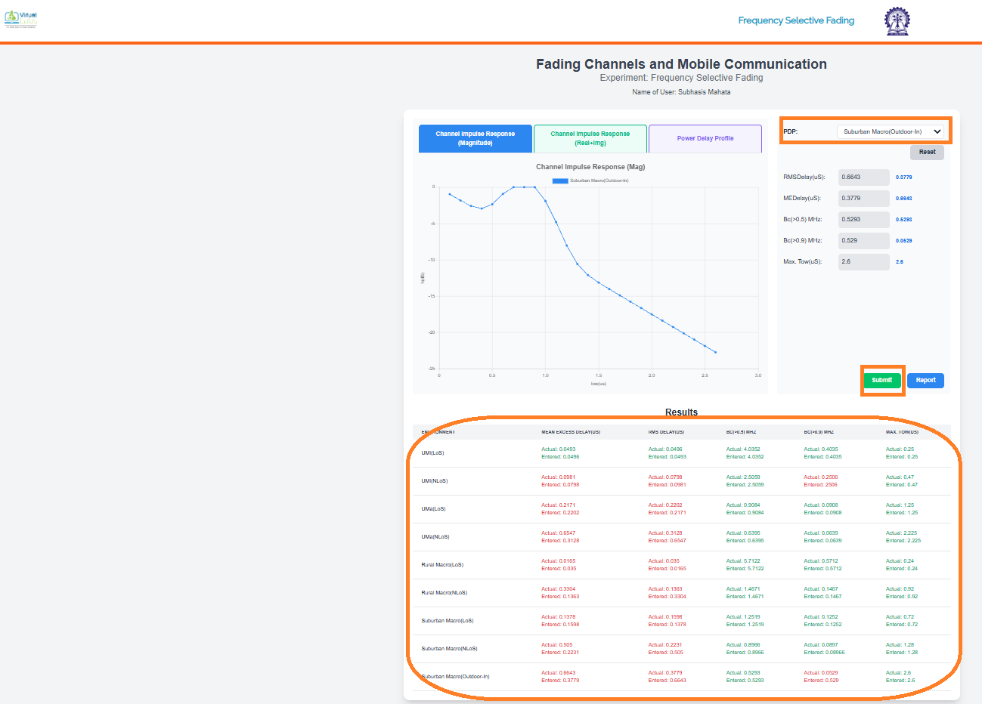Image resolution: width=982 pixels, height=704 pixels.
Task: Toggle the Suburban Macro(Outdoor-In) chart legend swatch
Action: [x=559, y=181]
